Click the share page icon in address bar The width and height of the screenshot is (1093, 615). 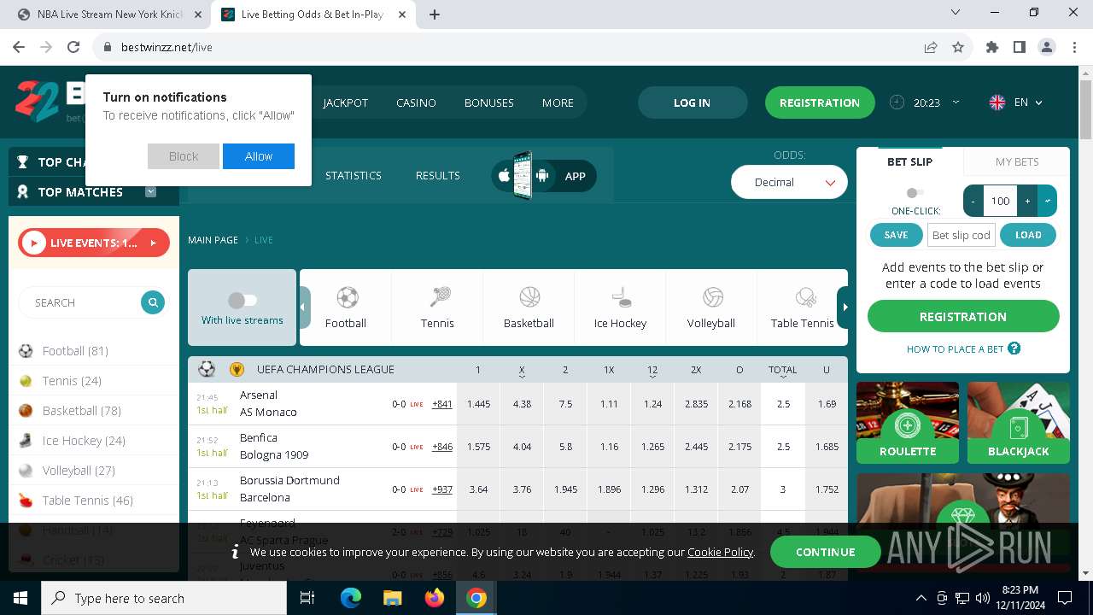931,47
